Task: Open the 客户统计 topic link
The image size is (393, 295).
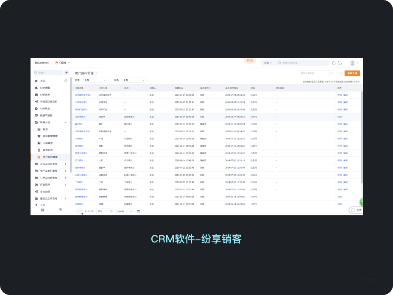Action: [x=79, y=124]
